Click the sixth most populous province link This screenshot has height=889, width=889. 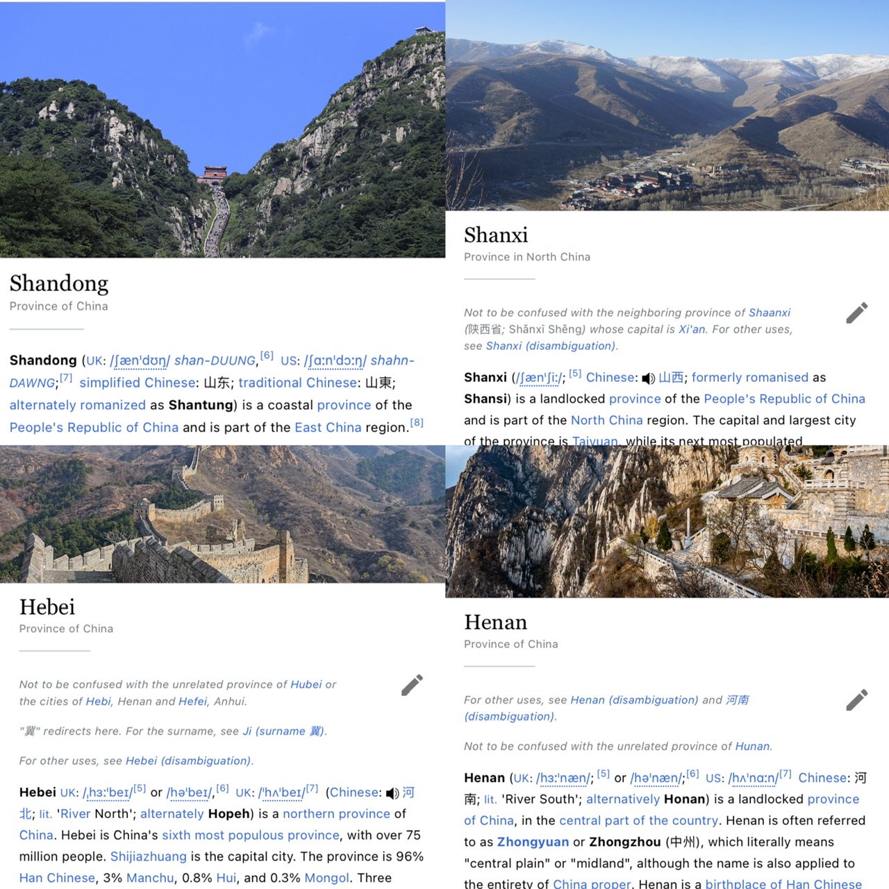tap(251, 835)
